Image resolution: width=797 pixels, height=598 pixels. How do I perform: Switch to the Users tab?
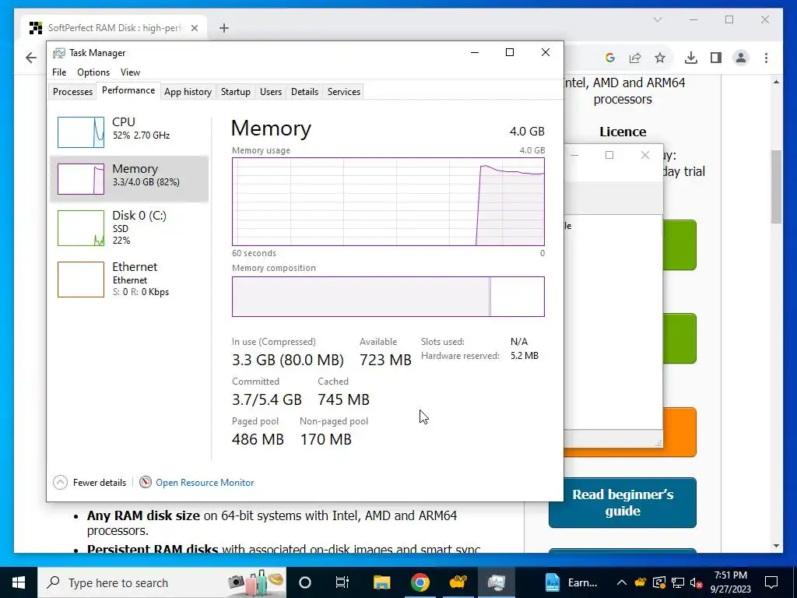click(270, 92)
